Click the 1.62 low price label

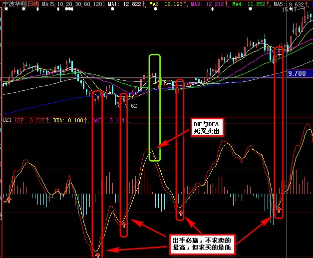pos(131,106)
